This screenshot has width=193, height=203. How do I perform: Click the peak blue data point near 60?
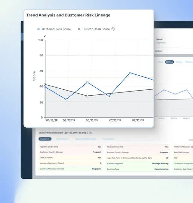point(130,73)
